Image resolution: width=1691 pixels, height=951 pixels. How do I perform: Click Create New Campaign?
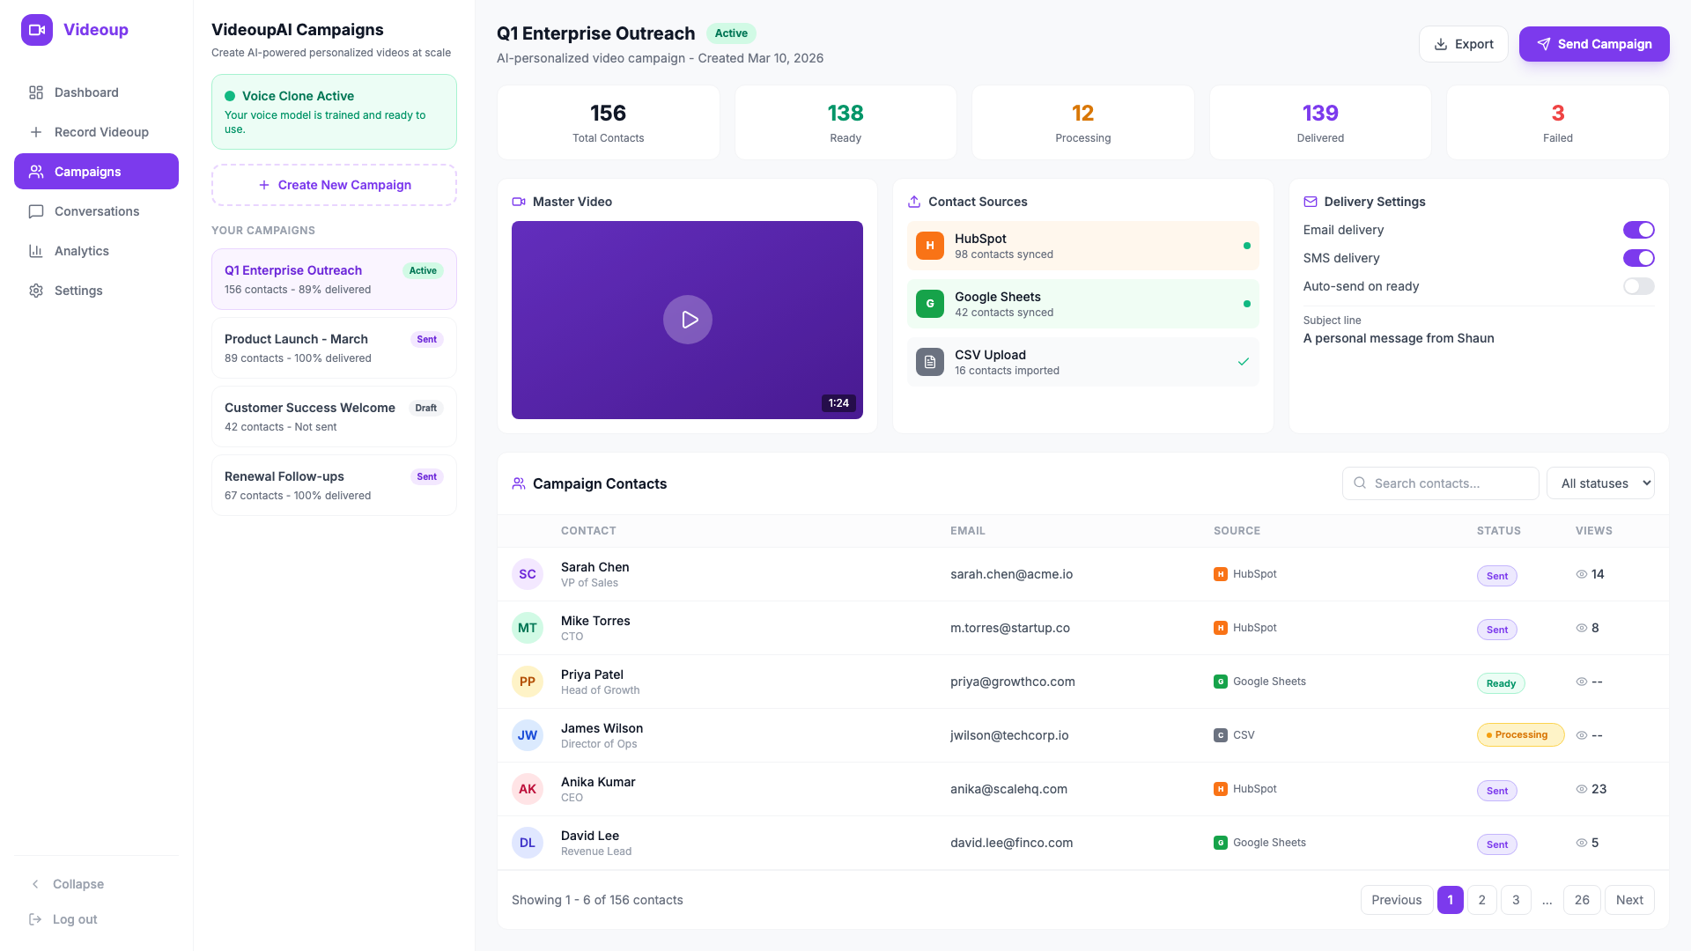pyautogui.click(x=334, y=185)
